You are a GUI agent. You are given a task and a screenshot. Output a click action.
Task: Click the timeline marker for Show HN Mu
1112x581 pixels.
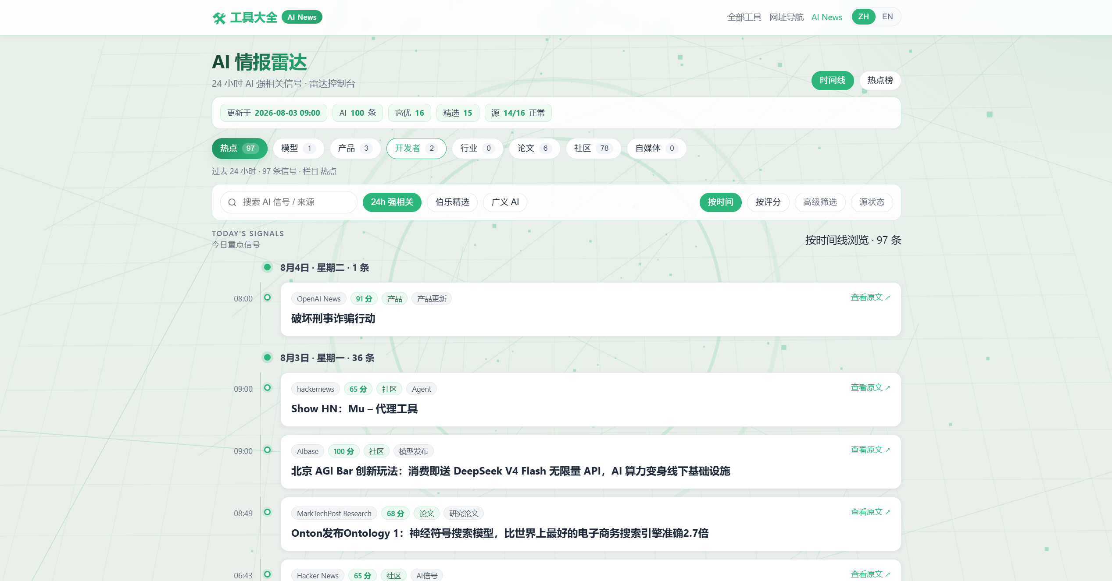(267, 388)
